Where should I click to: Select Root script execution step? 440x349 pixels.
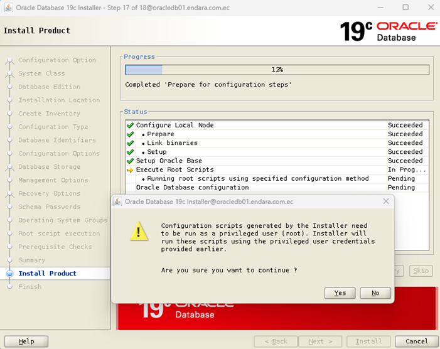pyautogui.click(x=59, y=234)
